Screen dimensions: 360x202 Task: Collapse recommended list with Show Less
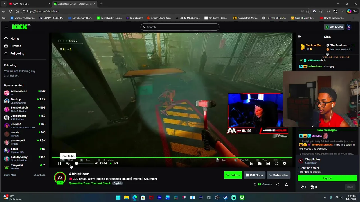click(x=39, y=175)
